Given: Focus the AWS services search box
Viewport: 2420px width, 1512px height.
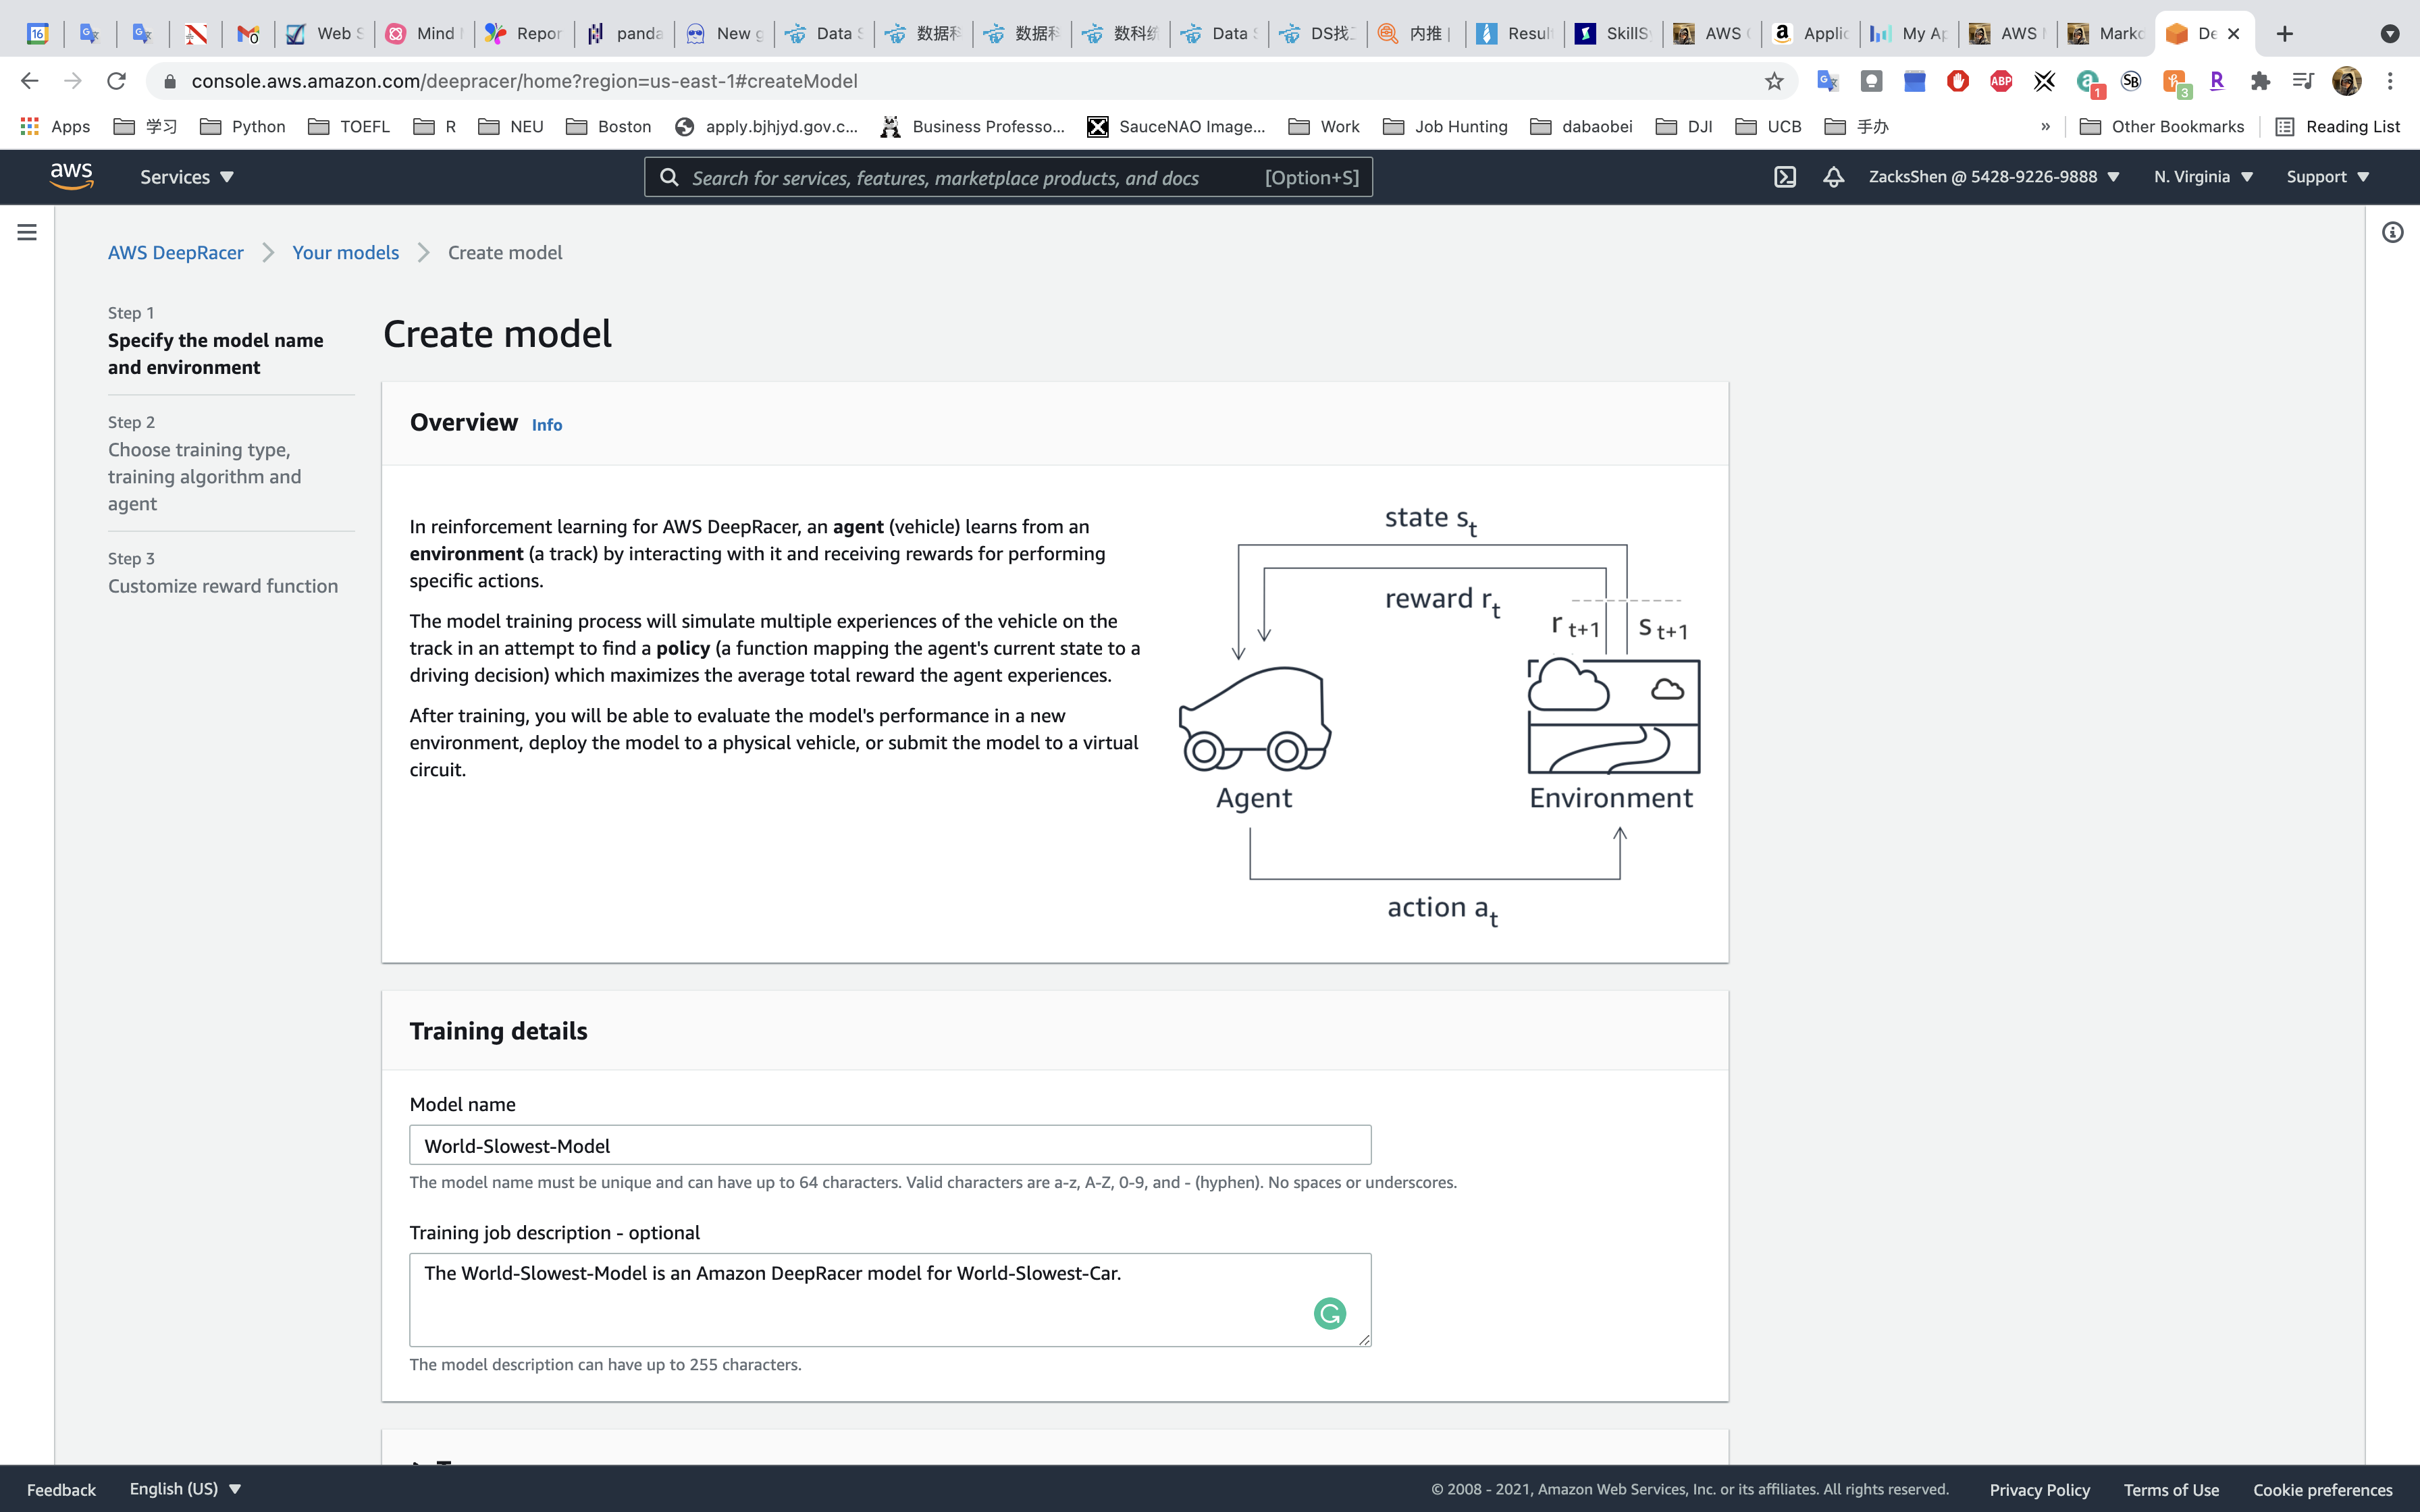Looking at the screenshot, I should [960, 178].
